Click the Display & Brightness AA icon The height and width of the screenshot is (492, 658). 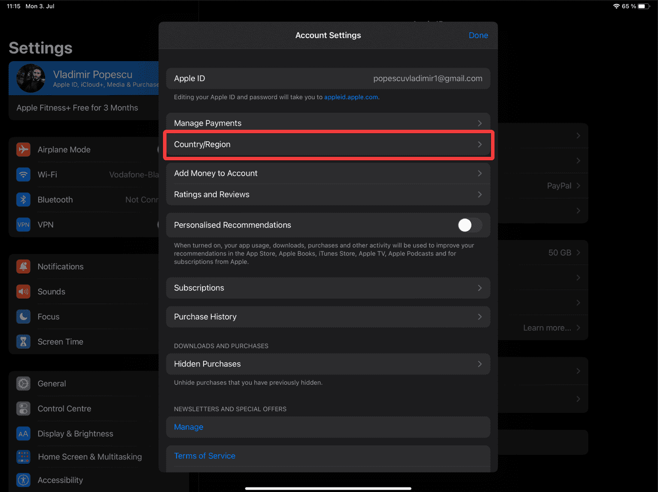23,434
